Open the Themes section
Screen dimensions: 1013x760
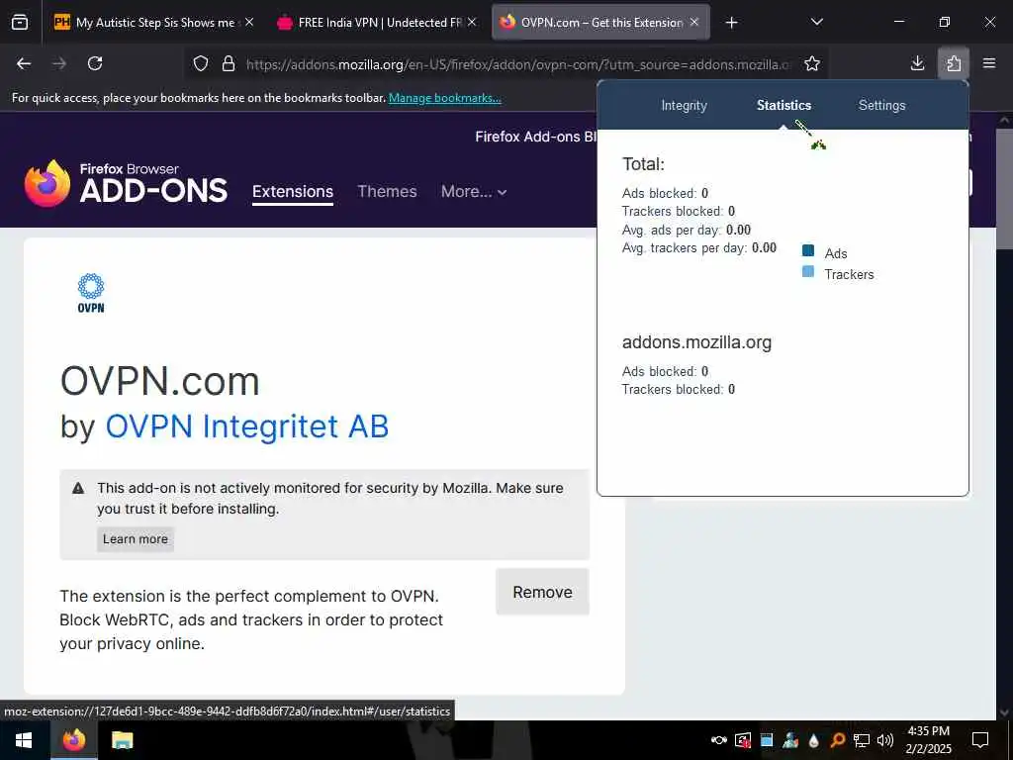tap(387, 192)
